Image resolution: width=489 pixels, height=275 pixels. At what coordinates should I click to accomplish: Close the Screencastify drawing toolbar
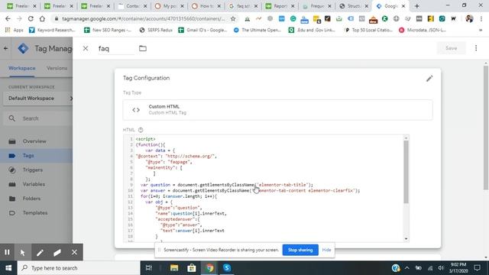tap(74, 252)
